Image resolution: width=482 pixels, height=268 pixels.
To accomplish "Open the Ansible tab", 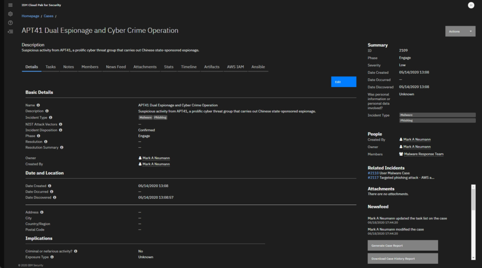I will (258, 67).
